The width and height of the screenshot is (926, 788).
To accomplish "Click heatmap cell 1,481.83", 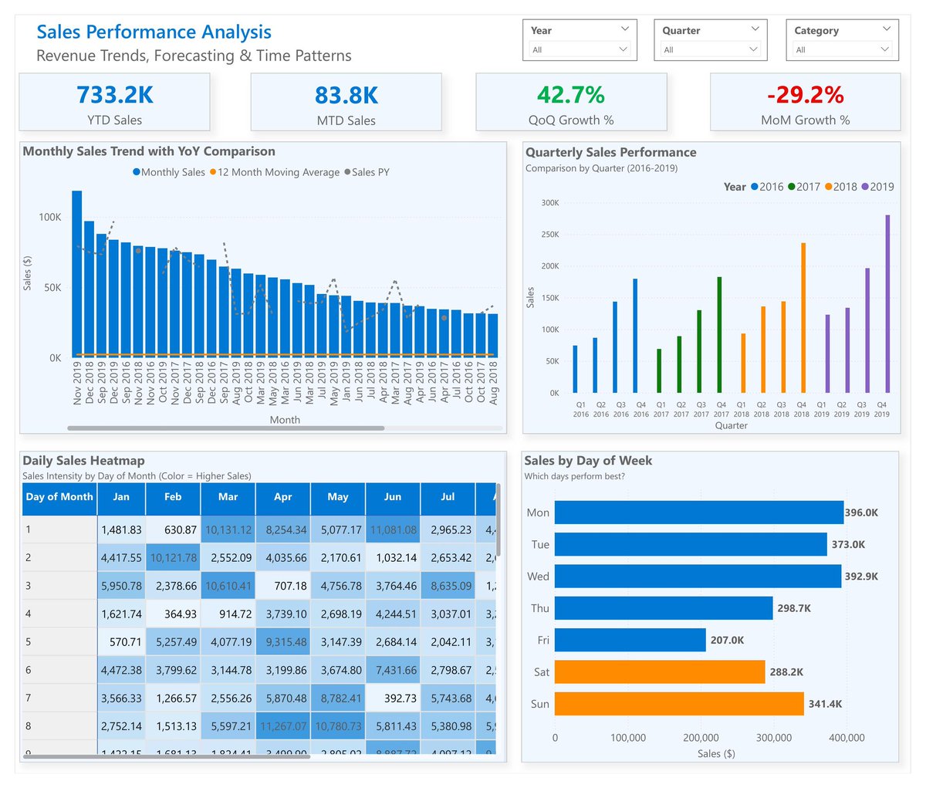I will (x=121, y=530).
